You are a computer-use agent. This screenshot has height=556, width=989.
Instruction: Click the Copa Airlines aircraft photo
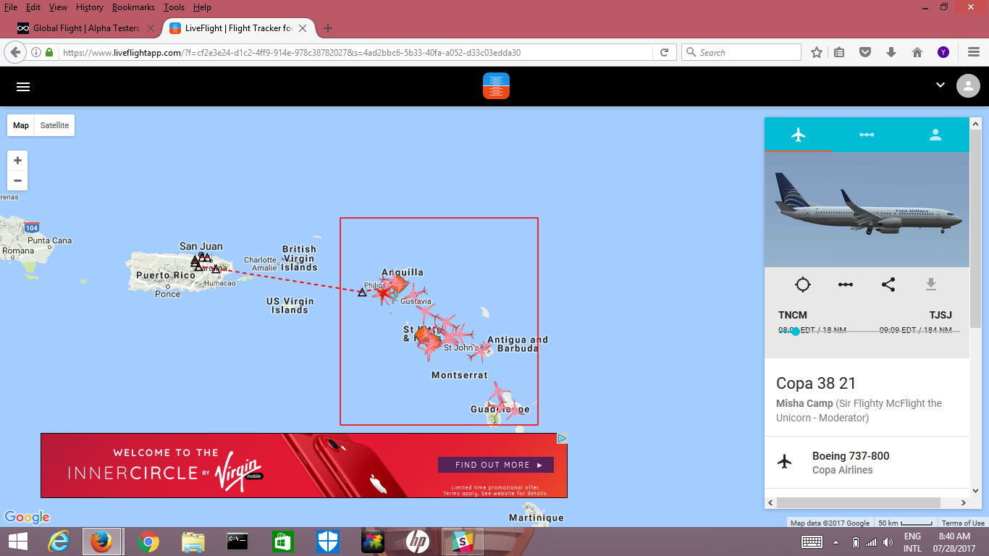867,210
